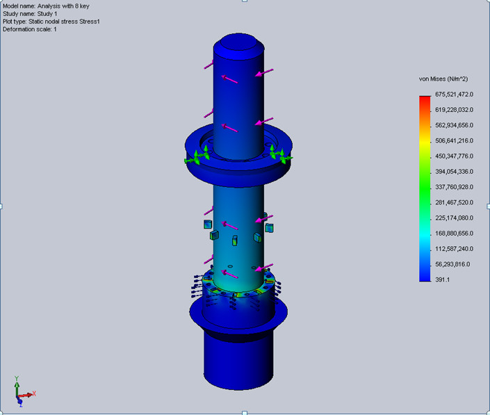Click the legend value 281,467,520.0

tap(454, 202)
